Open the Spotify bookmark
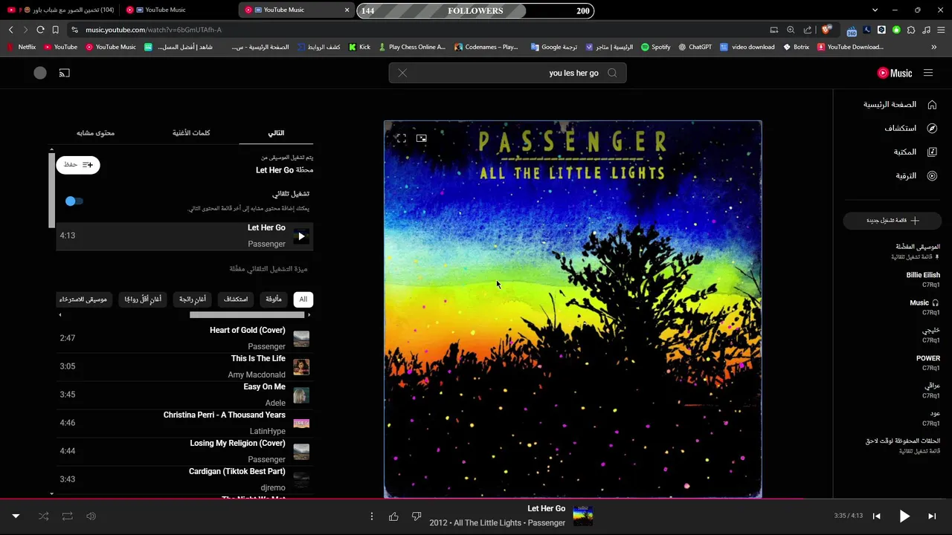952x535 pixels. [655, 47]
